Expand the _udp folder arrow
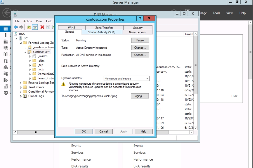The image size is (253, 168). [x=30, y=70]
